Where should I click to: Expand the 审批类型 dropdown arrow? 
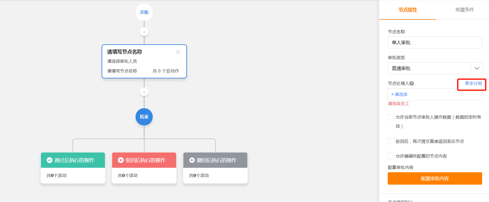[x=477, y=68]
